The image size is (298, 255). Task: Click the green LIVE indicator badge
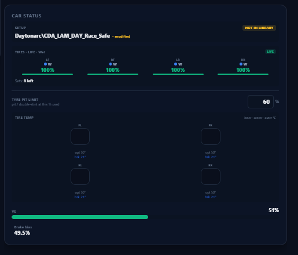point(270,52)
